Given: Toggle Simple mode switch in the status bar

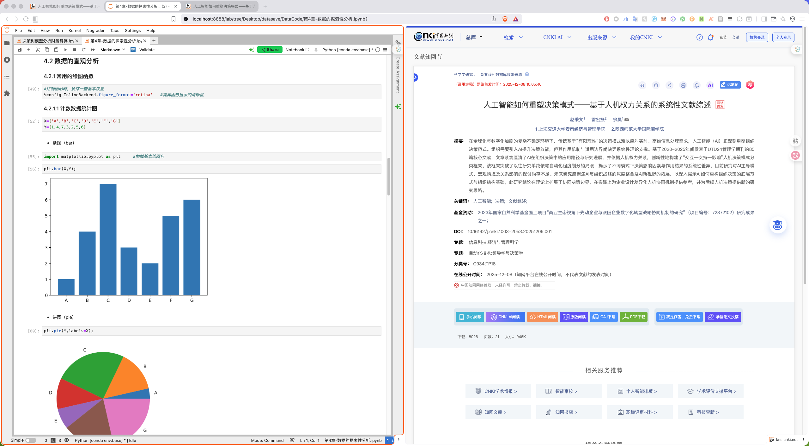Looking at the screenshot, I should click(x=31, y=440).
